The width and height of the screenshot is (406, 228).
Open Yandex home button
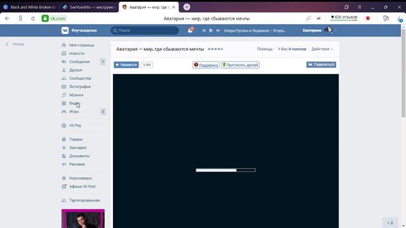20,18
